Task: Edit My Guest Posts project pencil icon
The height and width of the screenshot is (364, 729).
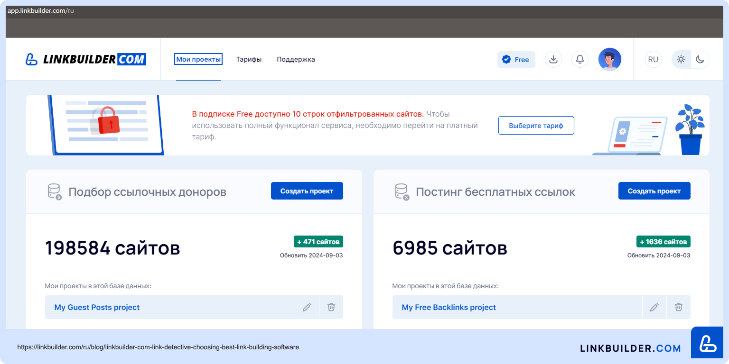Action: [307, 307]
